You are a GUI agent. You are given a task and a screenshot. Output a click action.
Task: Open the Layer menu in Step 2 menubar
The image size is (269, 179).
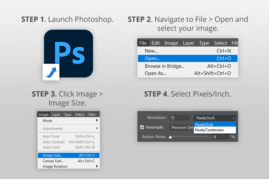coord(189,43)
